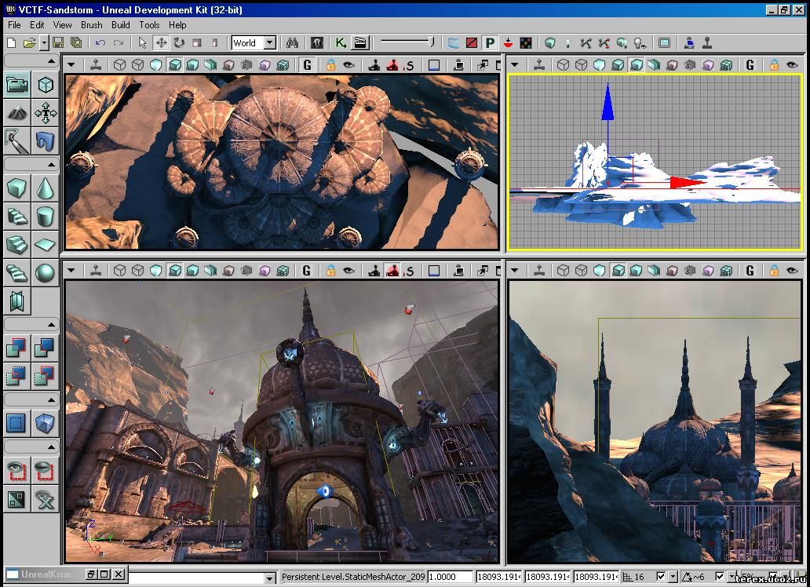Select the Camera mode tool
This screenshot has width=810, height=587.
coord(17,84)
